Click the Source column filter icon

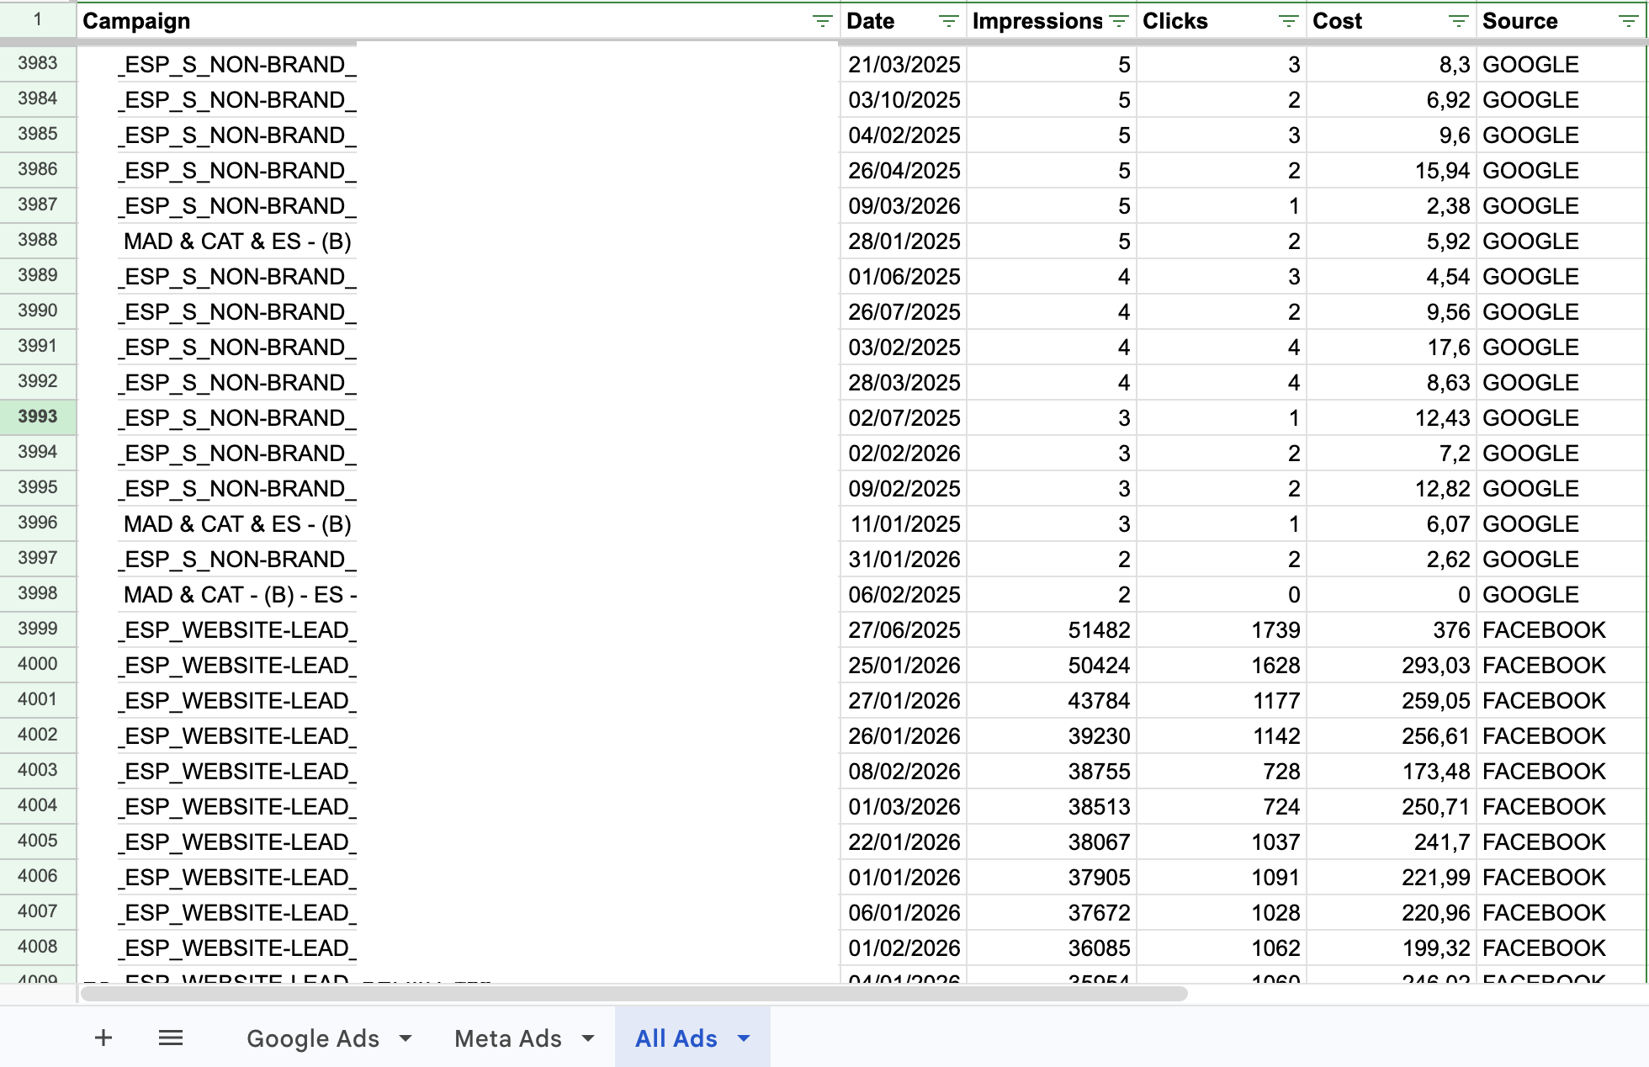coord(1627,21)
